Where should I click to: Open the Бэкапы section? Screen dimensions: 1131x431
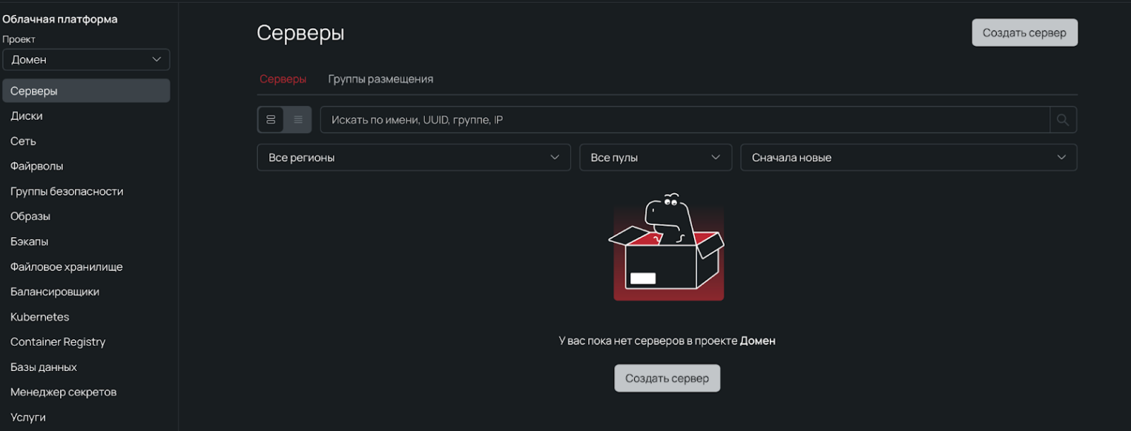pos(30,241)
